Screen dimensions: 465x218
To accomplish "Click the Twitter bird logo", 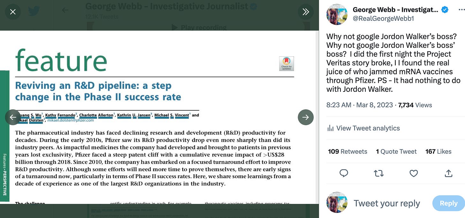I will (34, 11).
